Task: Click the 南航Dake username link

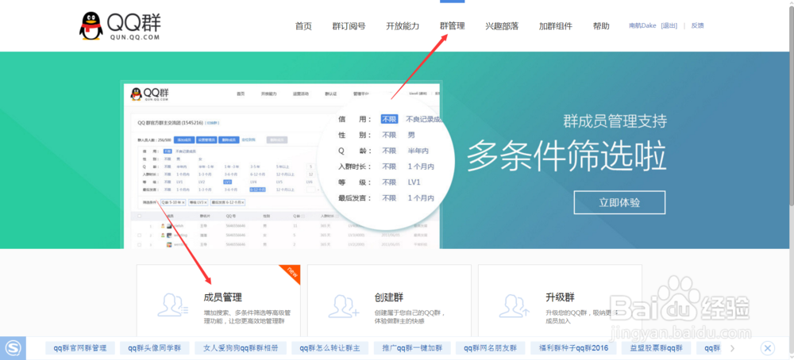Action: 642,26
